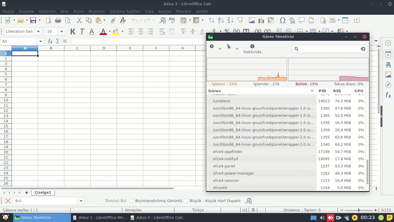The height and width of the screenshot is (222, 394).
Task: Open the Biçim menu
Action: point(78,11)
